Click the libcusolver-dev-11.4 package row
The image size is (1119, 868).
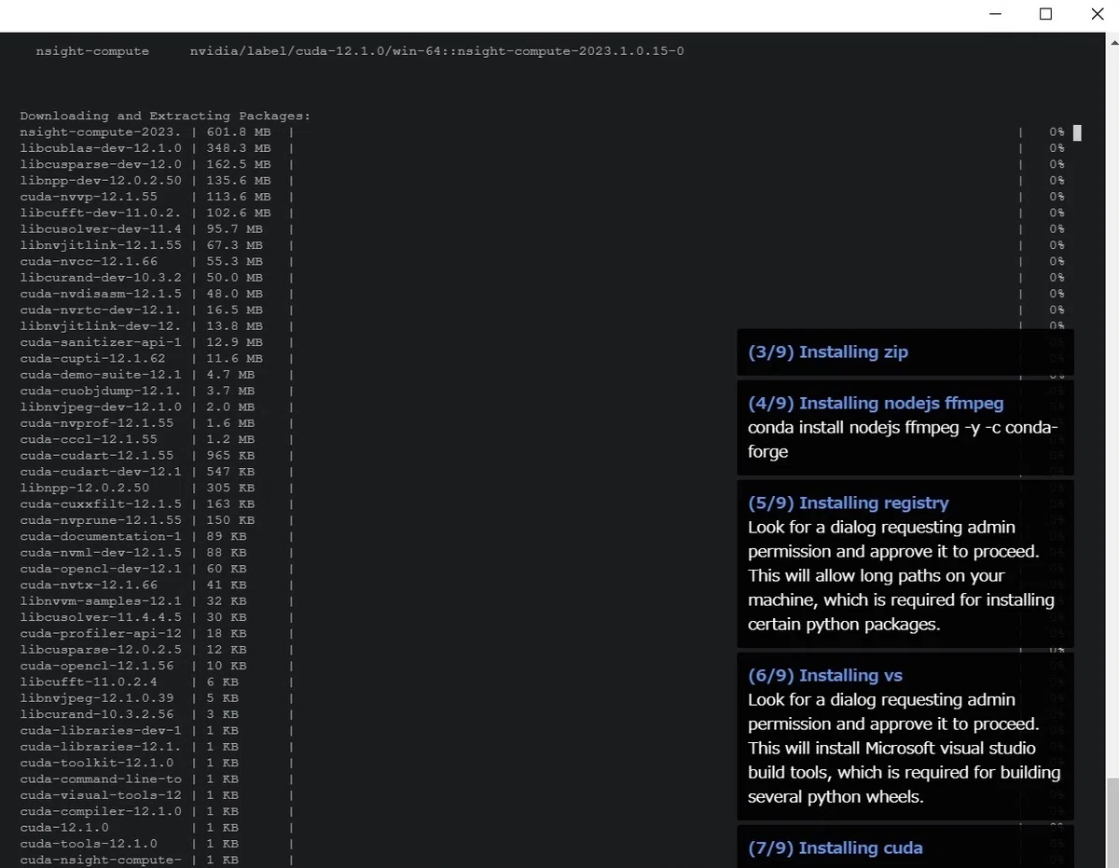pos(542,228)
